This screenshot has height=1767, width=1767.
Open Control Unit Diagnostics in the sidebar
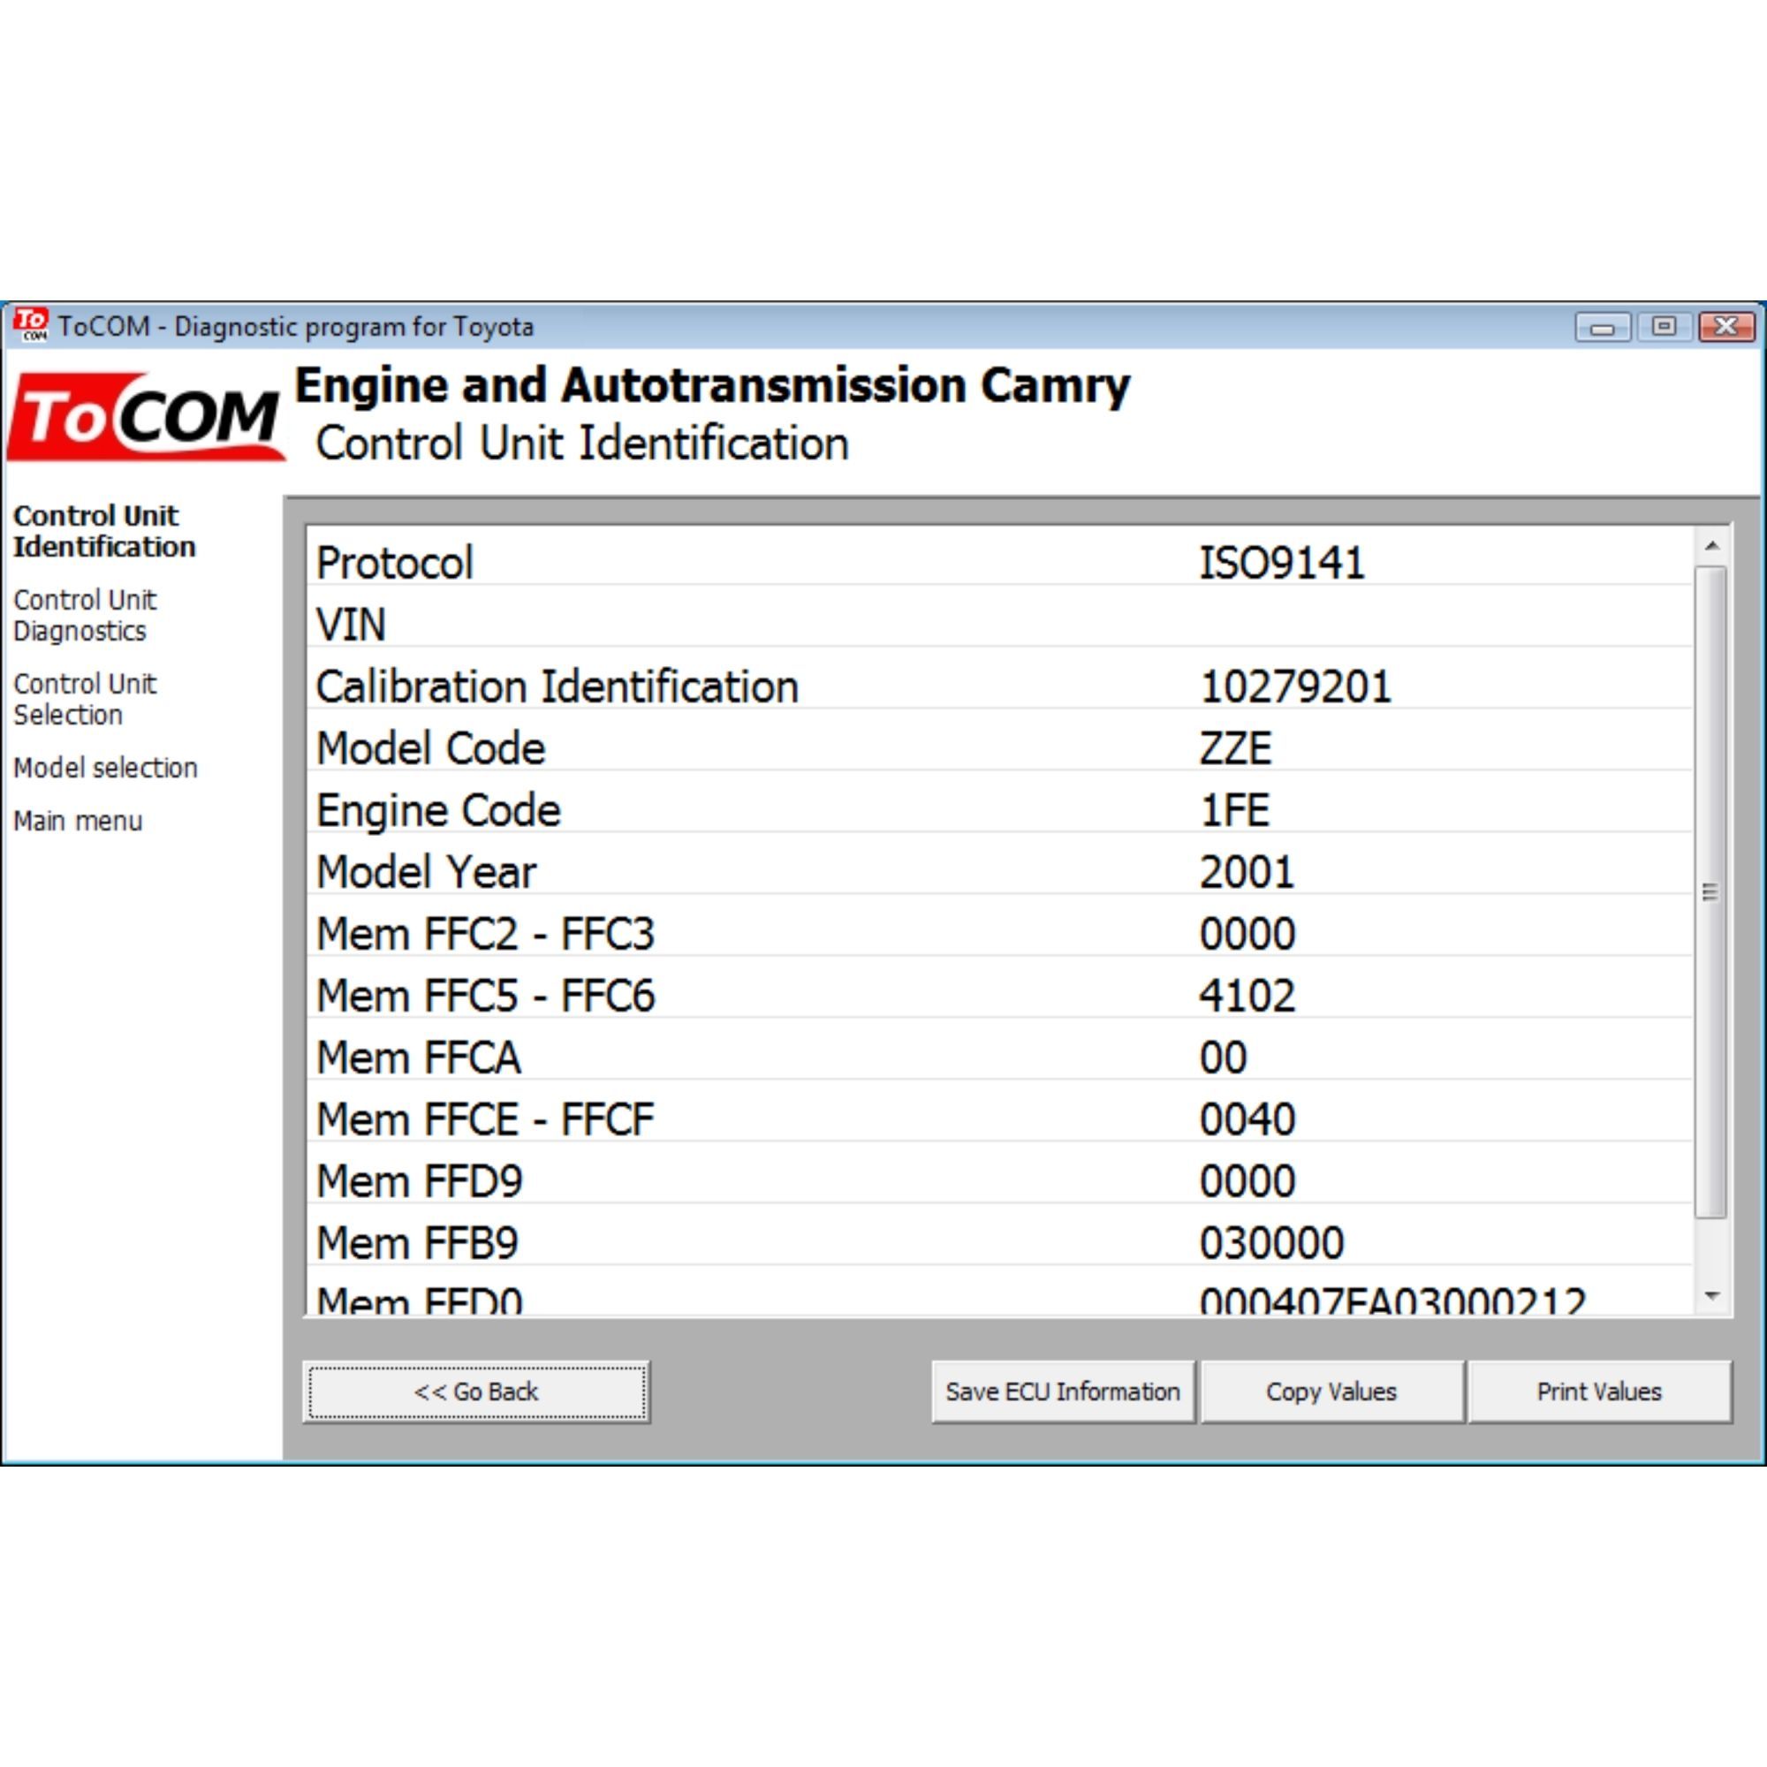(x=84, y=616)
